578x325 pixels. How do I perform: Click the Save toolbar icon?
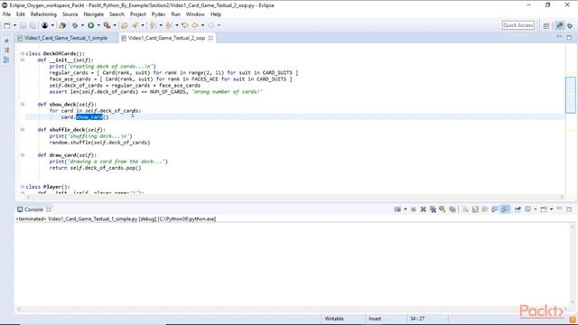[23, 25]
